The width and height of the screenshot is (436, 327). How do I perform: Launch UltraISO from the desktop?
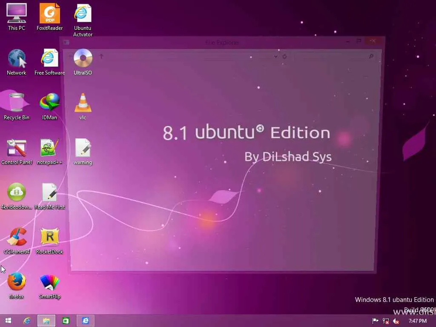point(83,62)
